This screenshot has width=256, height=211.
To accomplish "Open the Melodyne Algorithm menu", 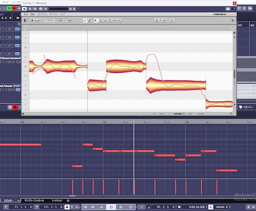I will (42, 14).
